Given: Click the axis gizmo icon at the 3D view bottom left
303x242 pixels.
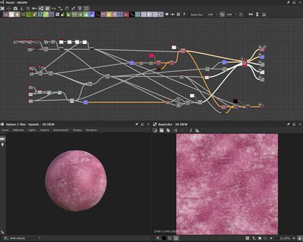Looking at the screenshot, I should pos(3,232).
